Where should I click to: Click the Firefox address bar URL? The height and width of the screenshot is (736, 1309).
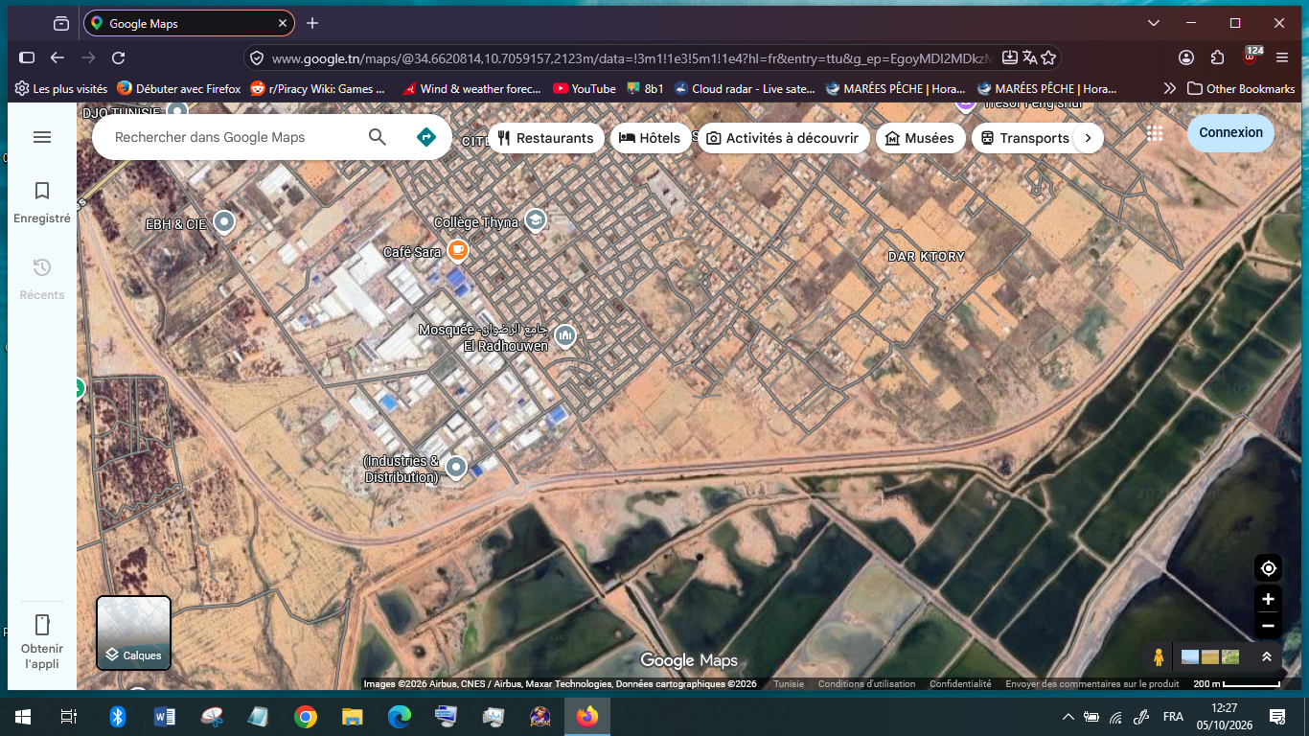pos(632,57)
